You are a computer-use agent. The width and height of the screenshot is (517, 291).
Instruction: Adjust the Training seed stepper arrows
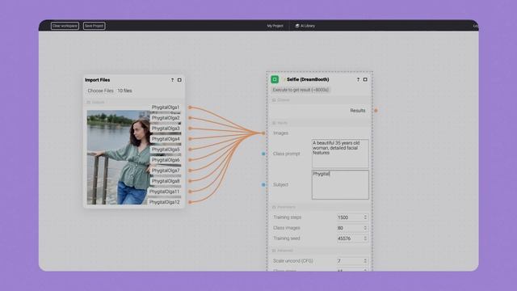[365, 238]
